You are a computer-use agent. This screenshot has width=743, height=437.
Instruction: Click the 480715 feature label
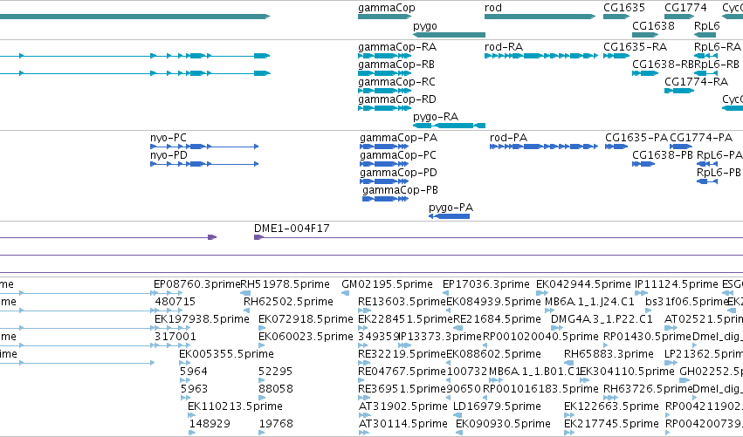click(x=175, y=302)
